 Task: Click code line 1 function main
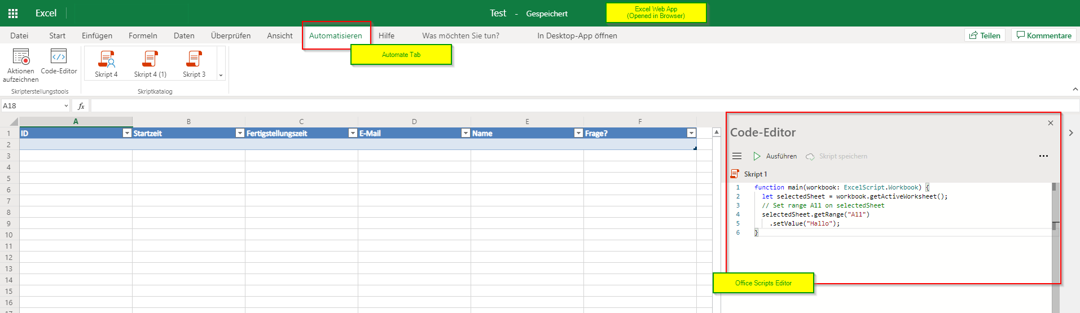(841, 187)
